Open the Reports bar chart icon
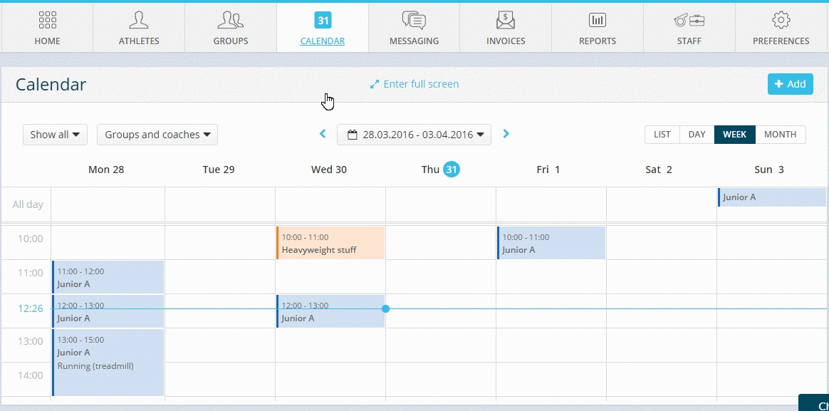Screen dimensions: 829x411 click(598, 21)
